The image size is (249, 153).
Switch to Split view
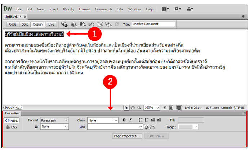click(x=24, y=24)
